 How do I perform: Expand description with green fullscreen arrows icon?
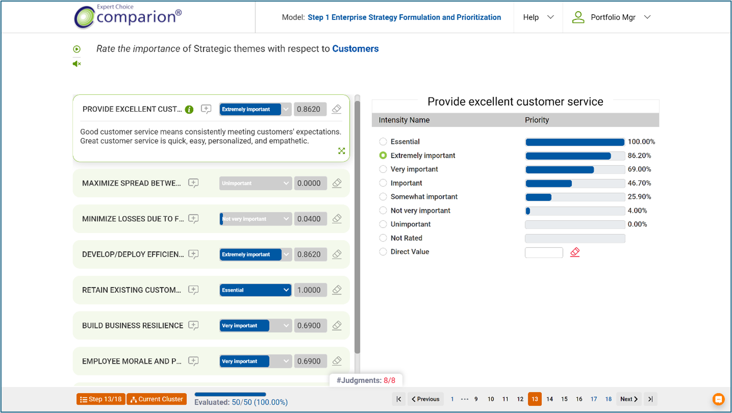point(342,151)
